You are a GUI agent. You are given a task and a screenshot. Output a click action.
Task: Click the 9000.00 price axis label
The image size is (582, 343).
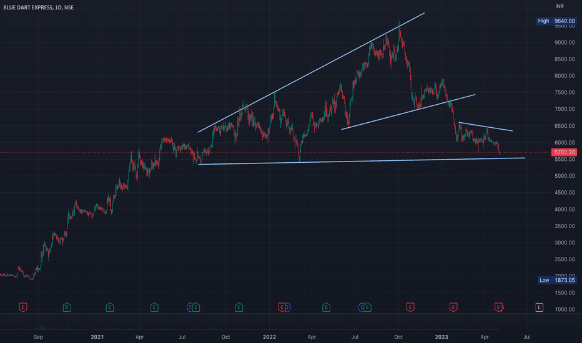coord(565,42)
